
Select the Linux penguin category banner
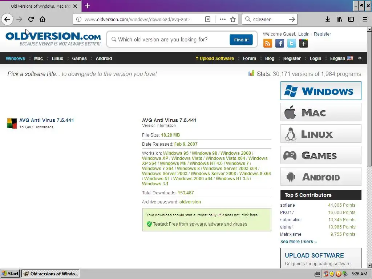(321, 134)
